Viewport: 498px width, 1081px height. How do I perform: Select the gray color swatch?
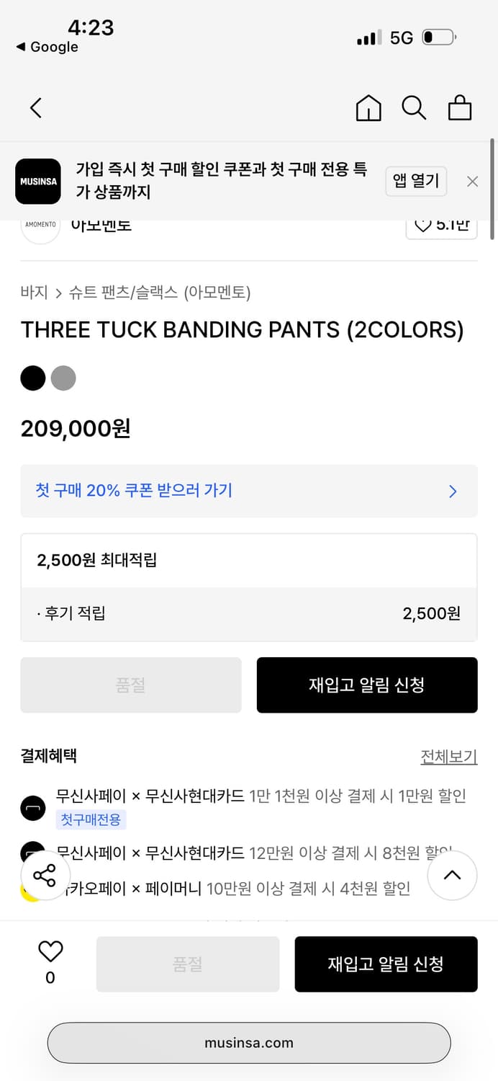(63, 378)
